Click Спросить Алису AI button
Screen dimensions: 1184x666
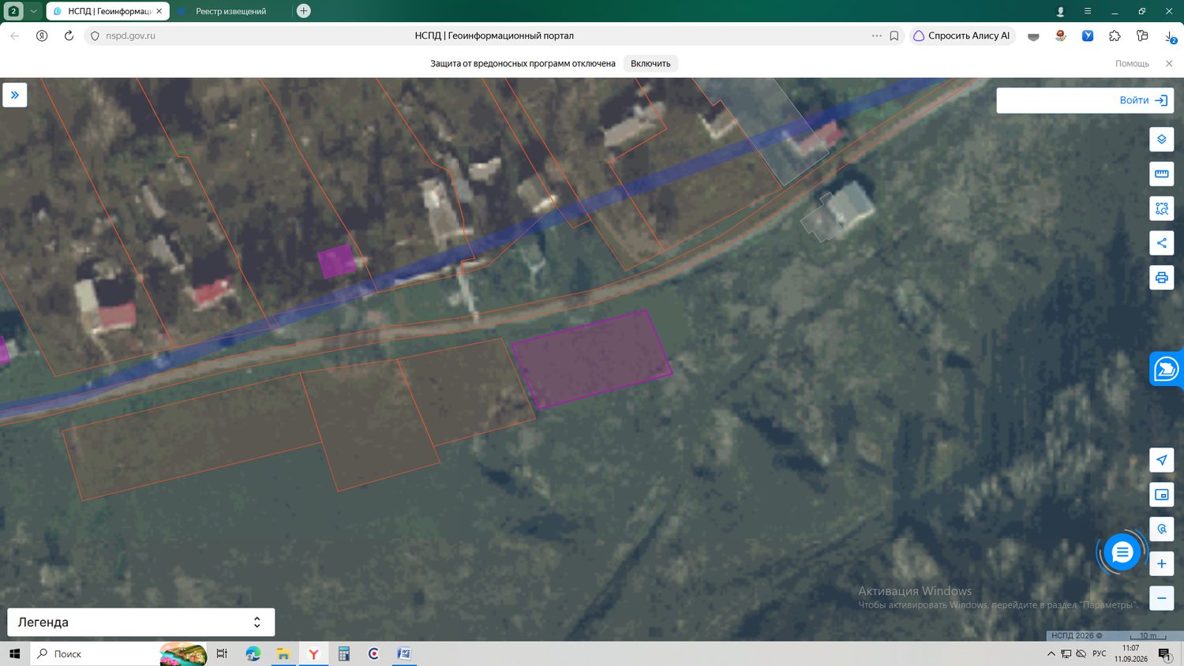[961, 36]
